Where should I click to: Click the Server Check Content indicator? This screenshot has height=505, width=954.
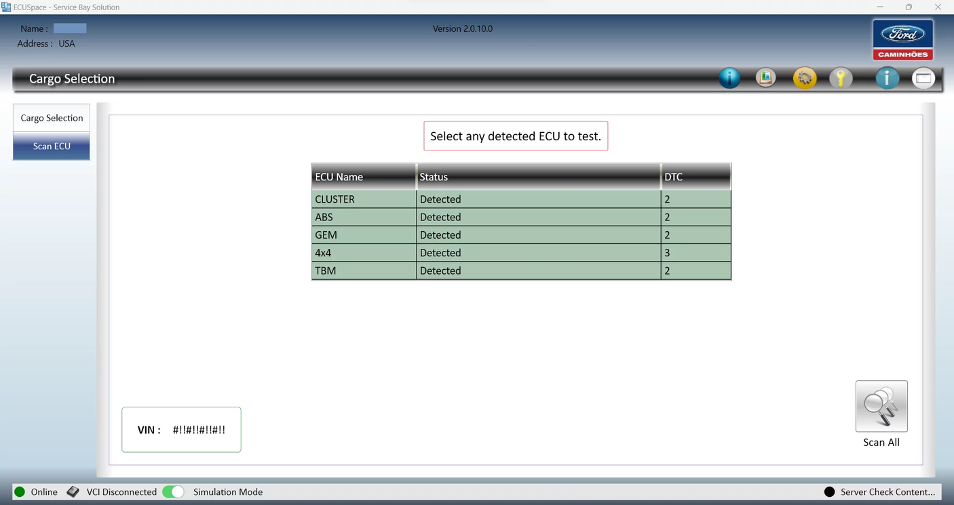828,491
